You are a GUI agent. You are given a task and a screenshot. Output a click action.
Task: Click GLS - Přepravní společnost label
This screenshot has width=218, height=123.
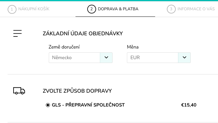88,105
